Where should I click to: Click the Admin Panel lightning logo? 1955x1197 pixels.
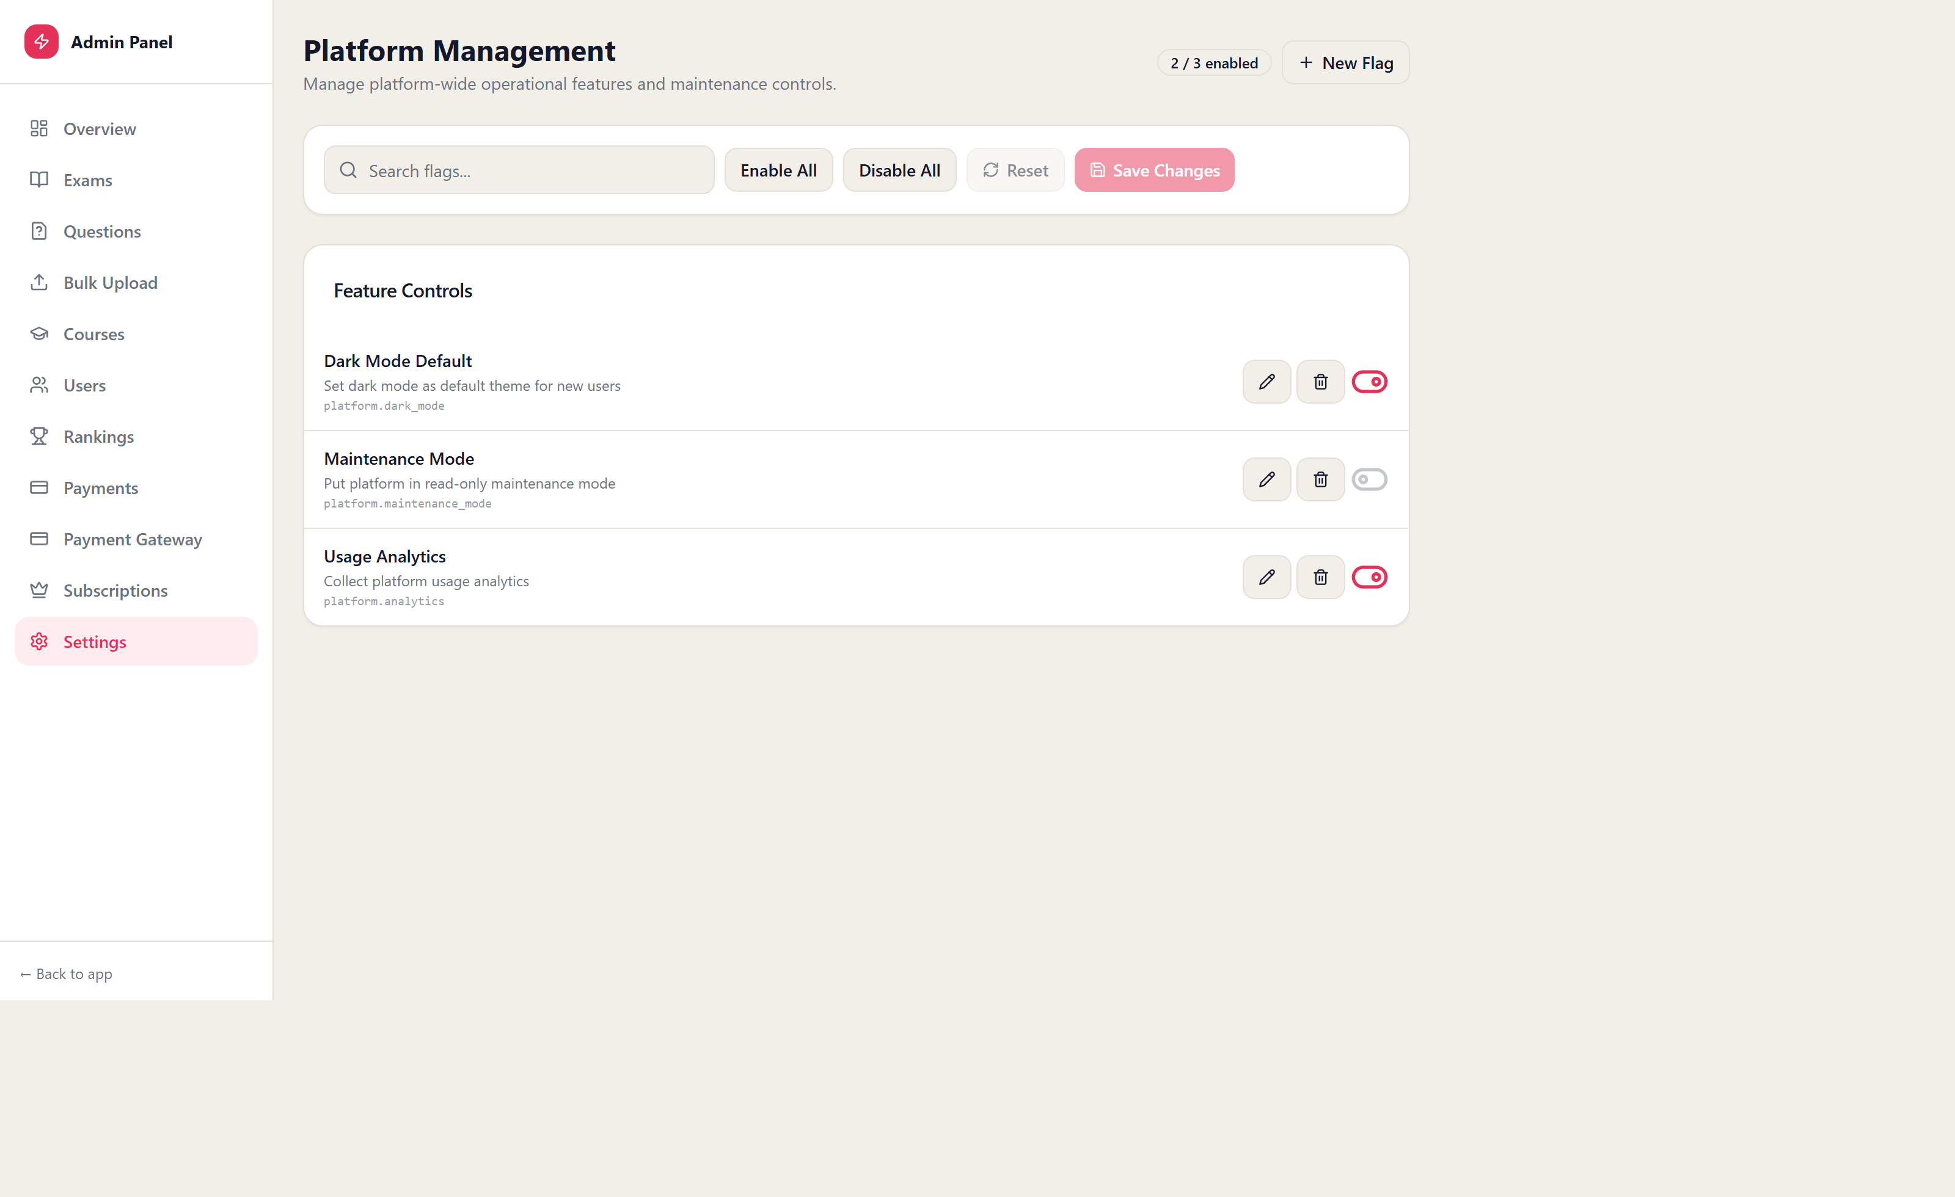coord(42,42)
